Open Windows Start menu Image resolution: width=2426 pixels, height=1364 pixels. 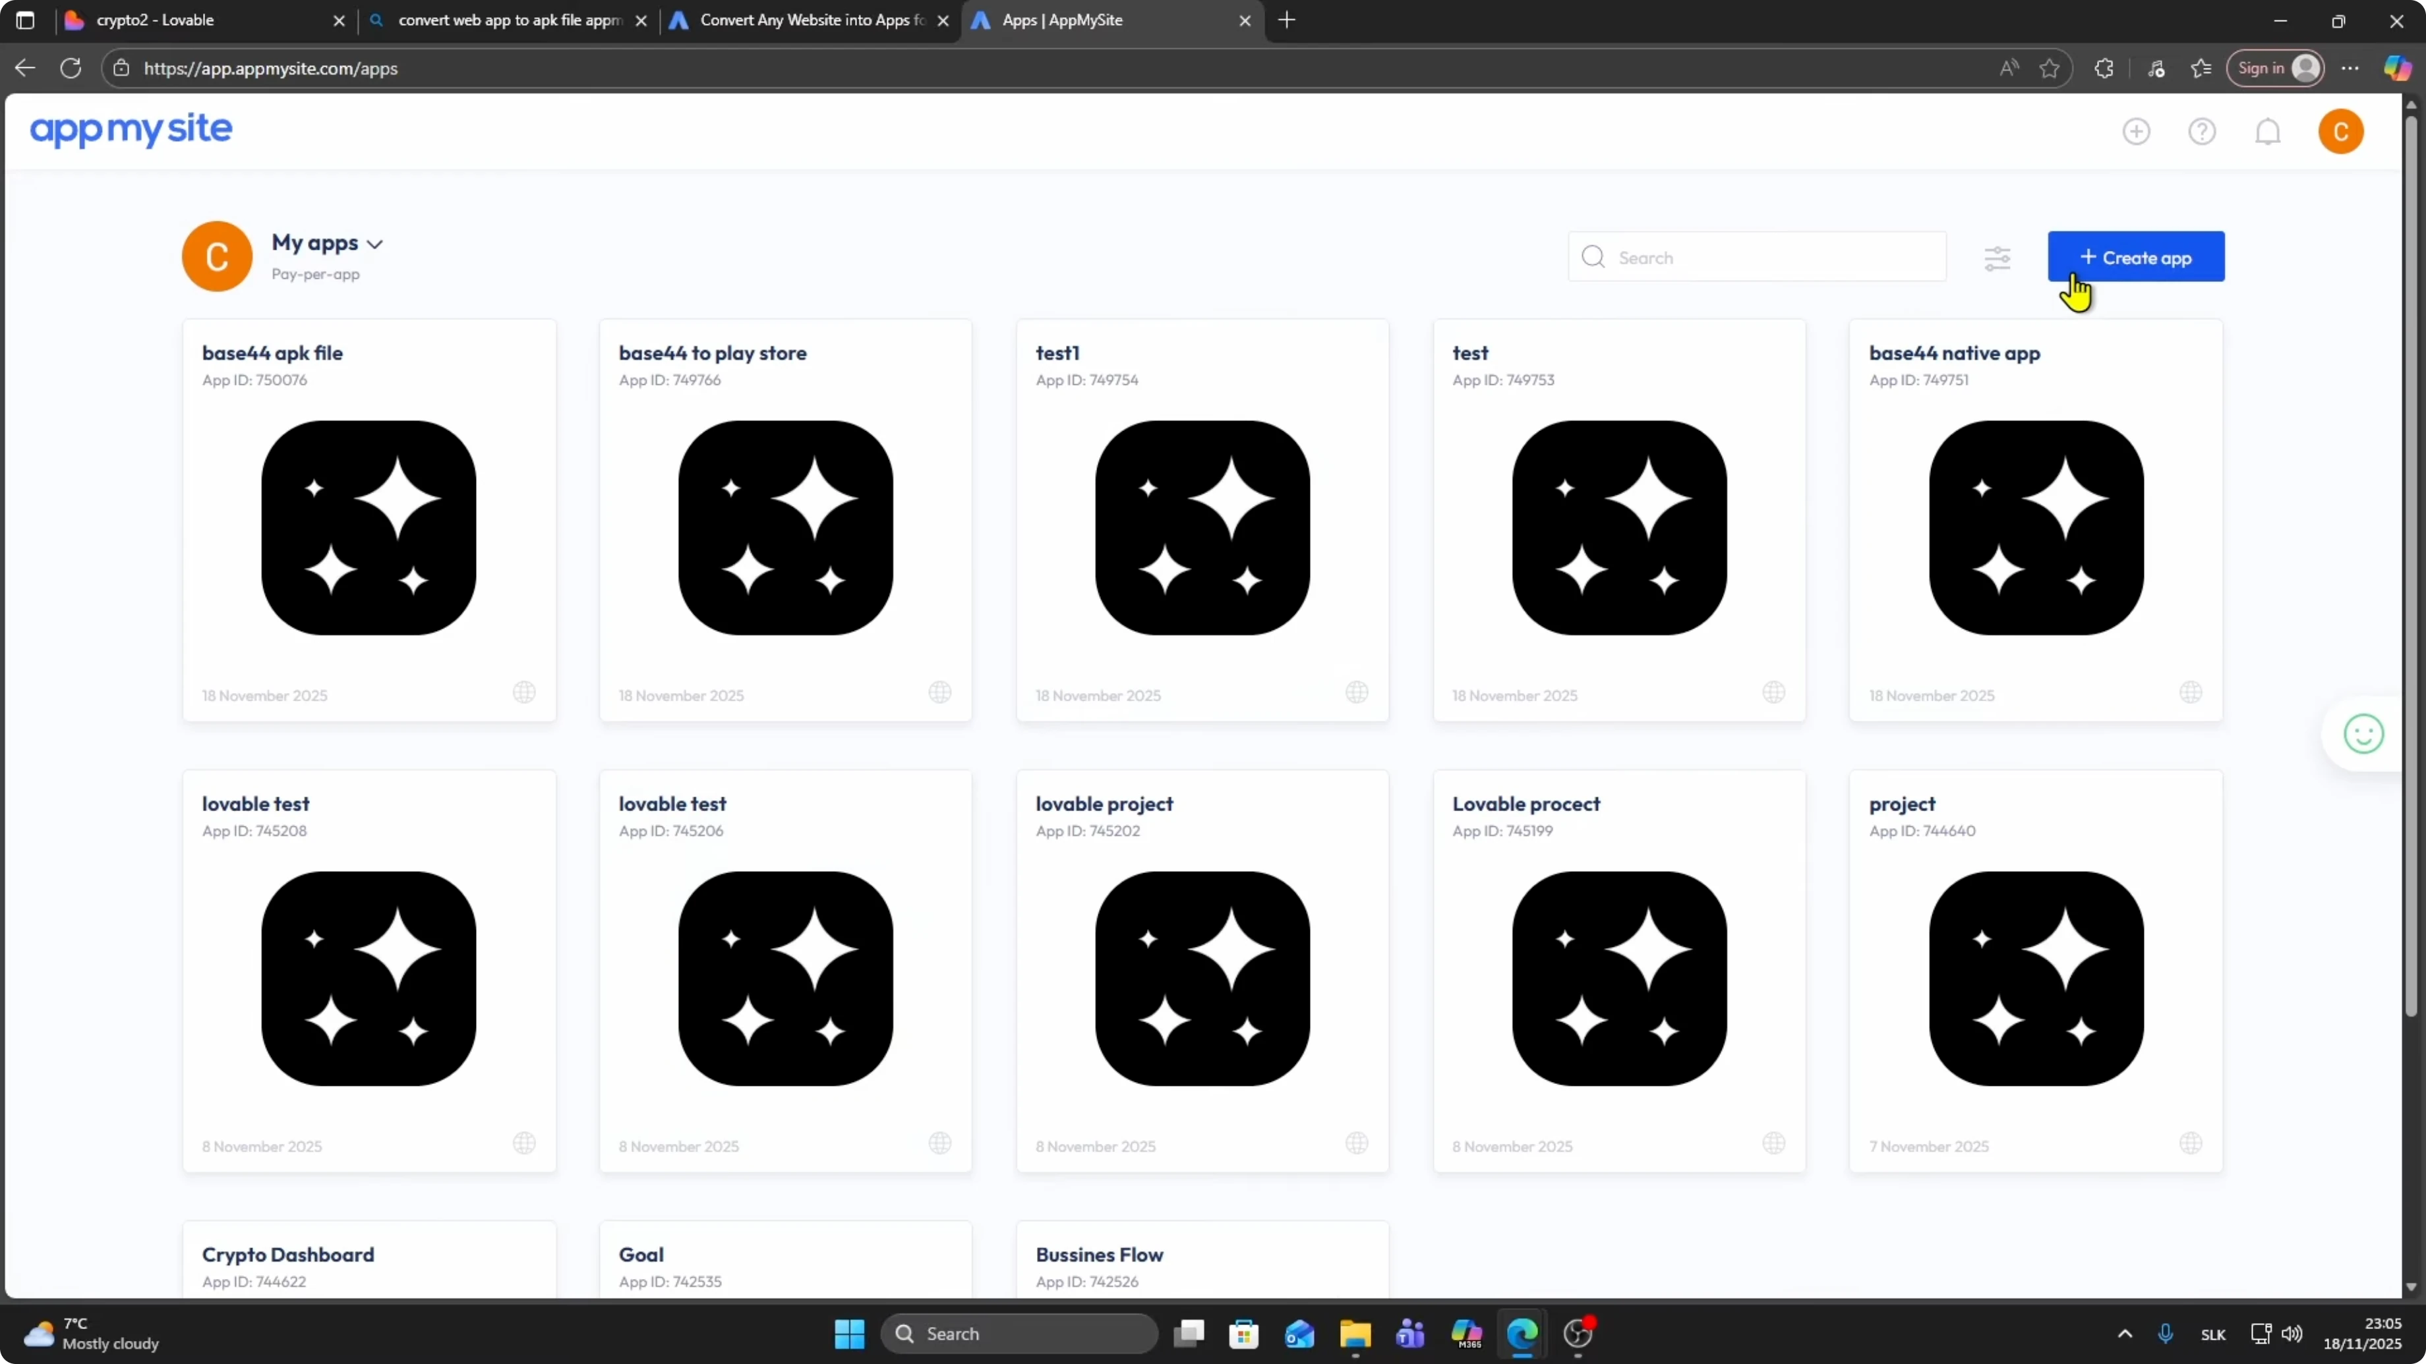(x=850, y=1334)
